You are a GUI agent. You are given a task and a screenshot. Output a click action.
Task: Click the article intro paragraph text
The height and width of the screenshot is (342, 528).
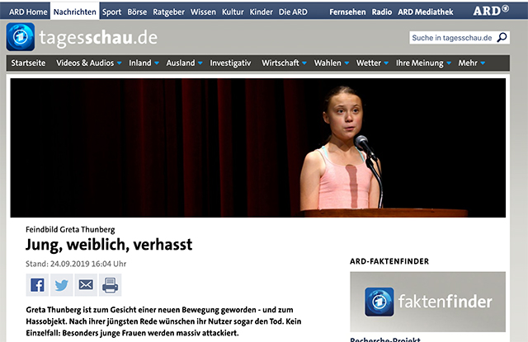[x=163, y=321]
